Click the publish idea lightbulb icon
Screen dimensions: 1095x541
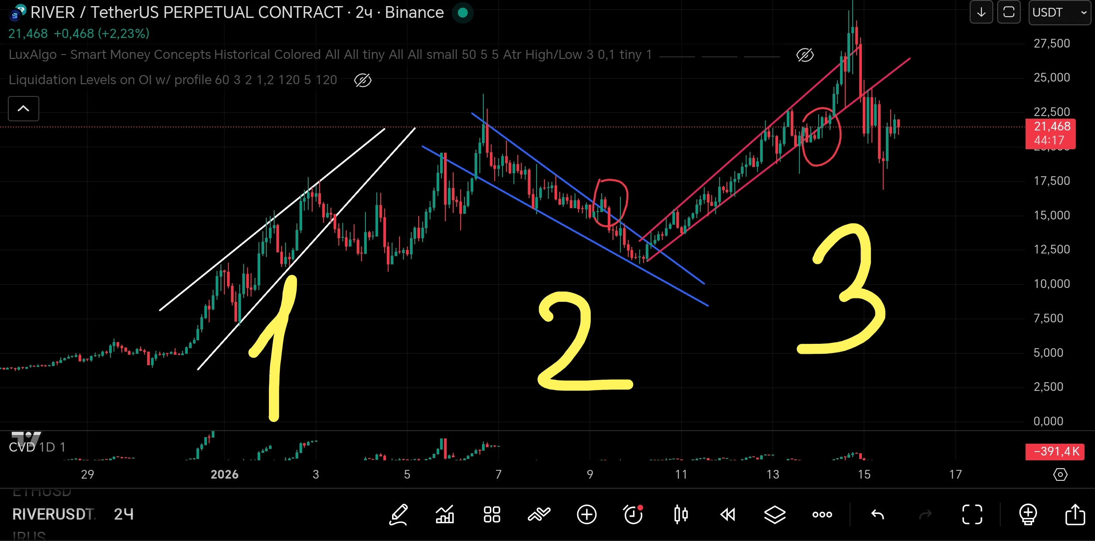click(1028, 514)
